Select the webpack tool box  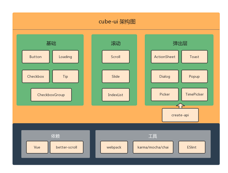point(114,147)
